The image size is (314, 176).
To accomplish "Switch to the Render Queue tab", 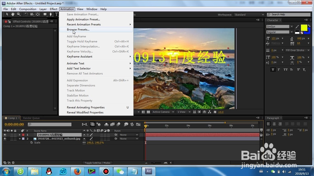I will click(31, 118).
